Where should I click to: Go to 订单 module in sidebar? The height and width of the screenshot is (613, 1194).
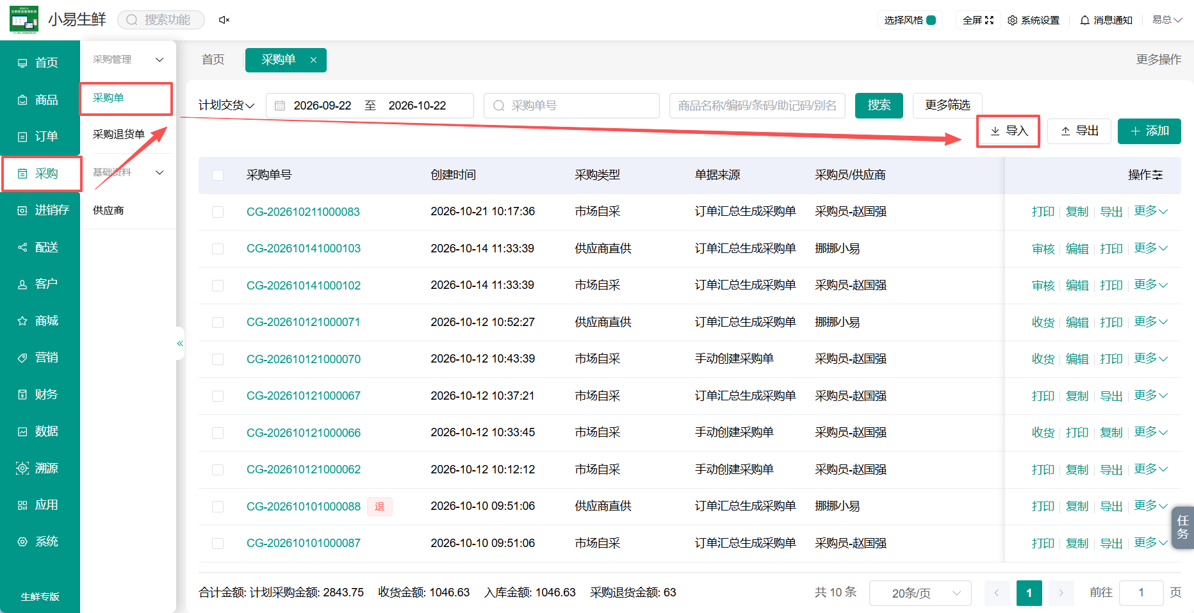tap(40, 136)
